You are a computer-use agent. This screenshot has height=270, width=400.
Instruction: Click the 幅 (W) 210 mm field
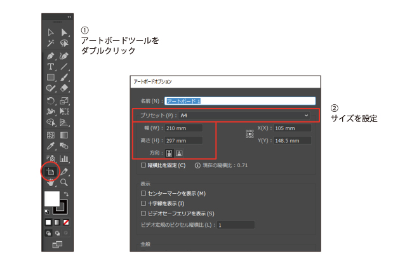click(x=183, y=128)
